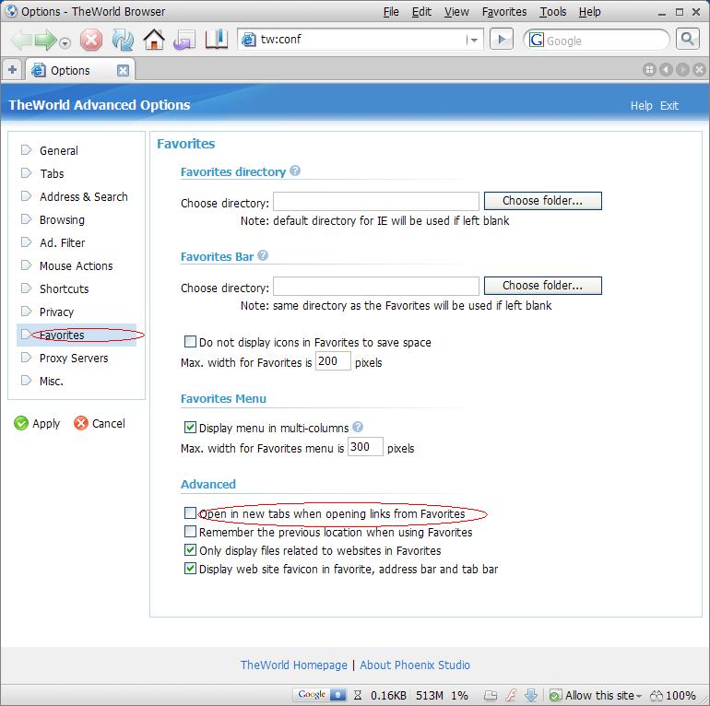Uncheck Display menu in multi-columns
Image resolution: width=710 pixels, height=706 pixels.
[190, 427]
